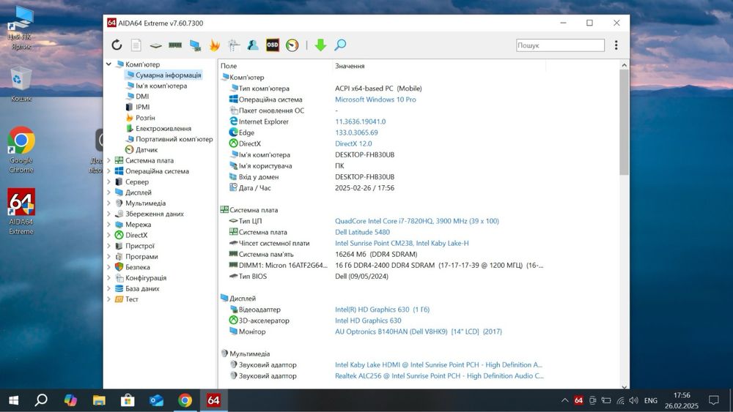Select the DMI tree item
733x412 pixels.
142,96
